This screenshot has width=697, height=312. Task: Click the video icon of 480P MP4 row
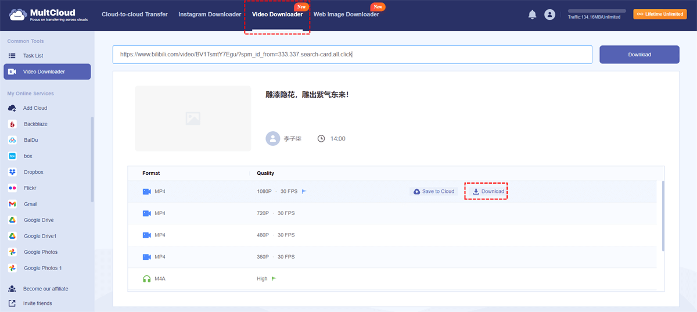[146, 235]
